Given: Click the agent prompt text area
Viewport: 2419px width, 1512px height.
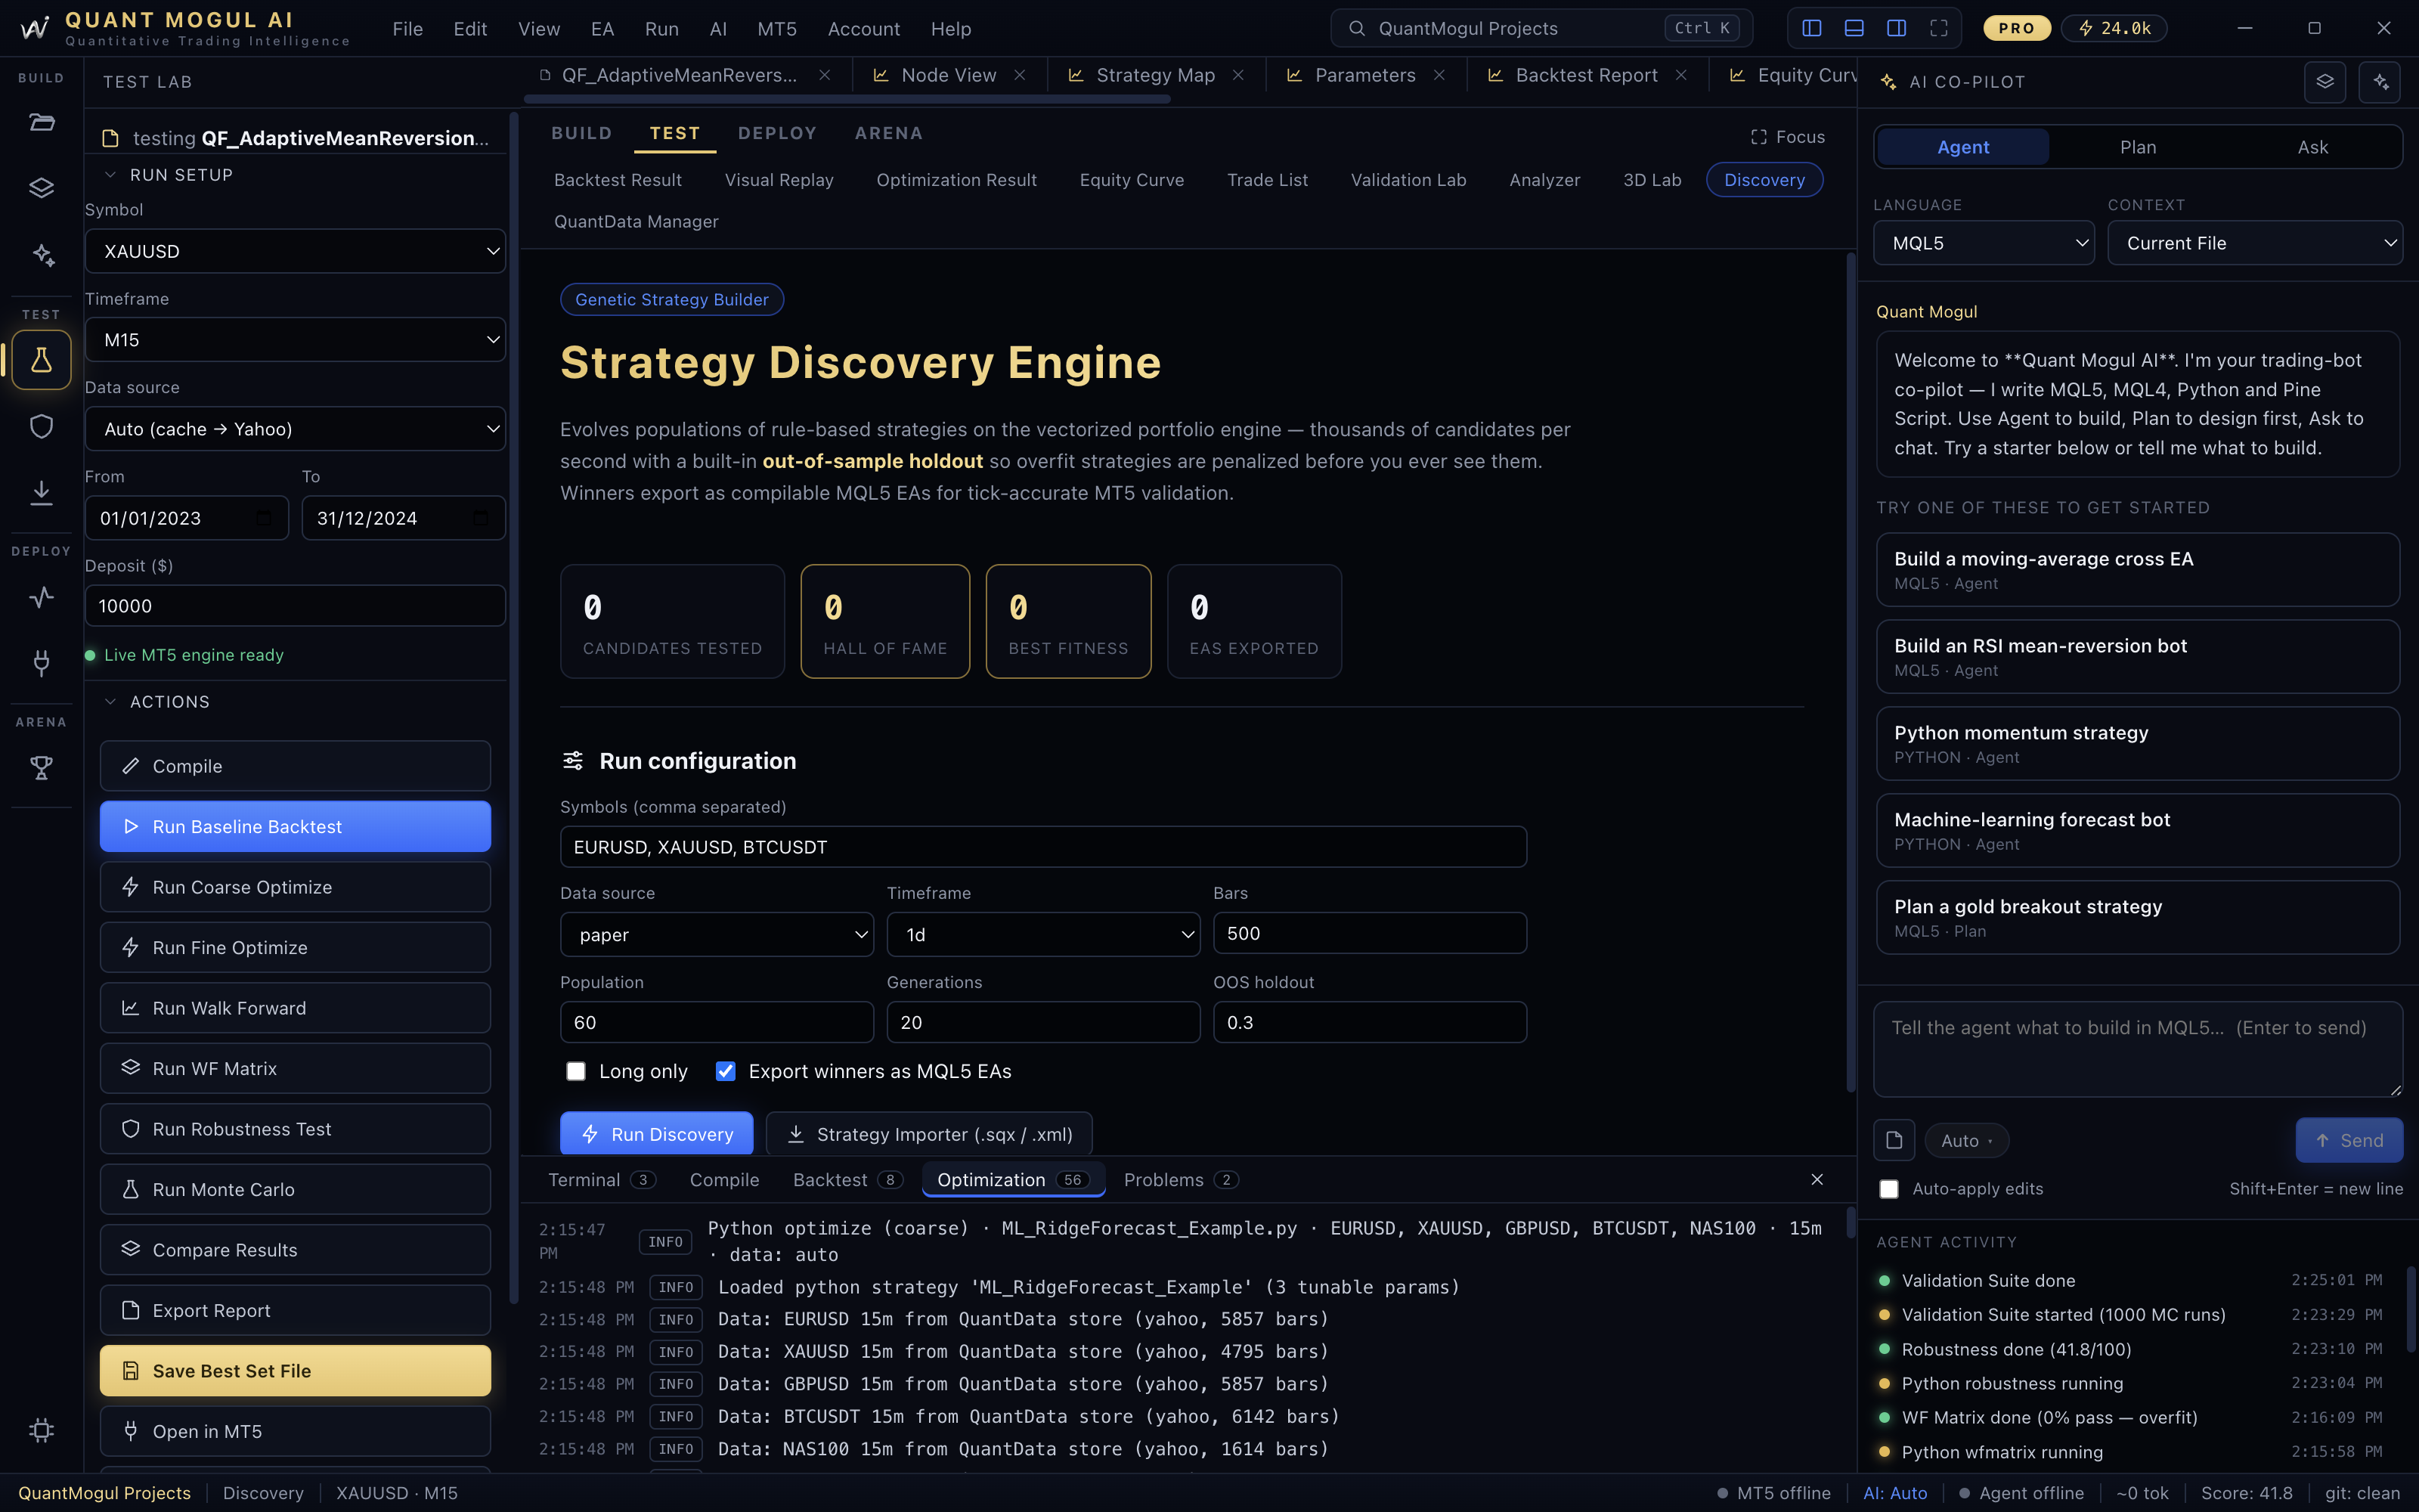Looking at the screenshot, I should pos(2138,1049).
